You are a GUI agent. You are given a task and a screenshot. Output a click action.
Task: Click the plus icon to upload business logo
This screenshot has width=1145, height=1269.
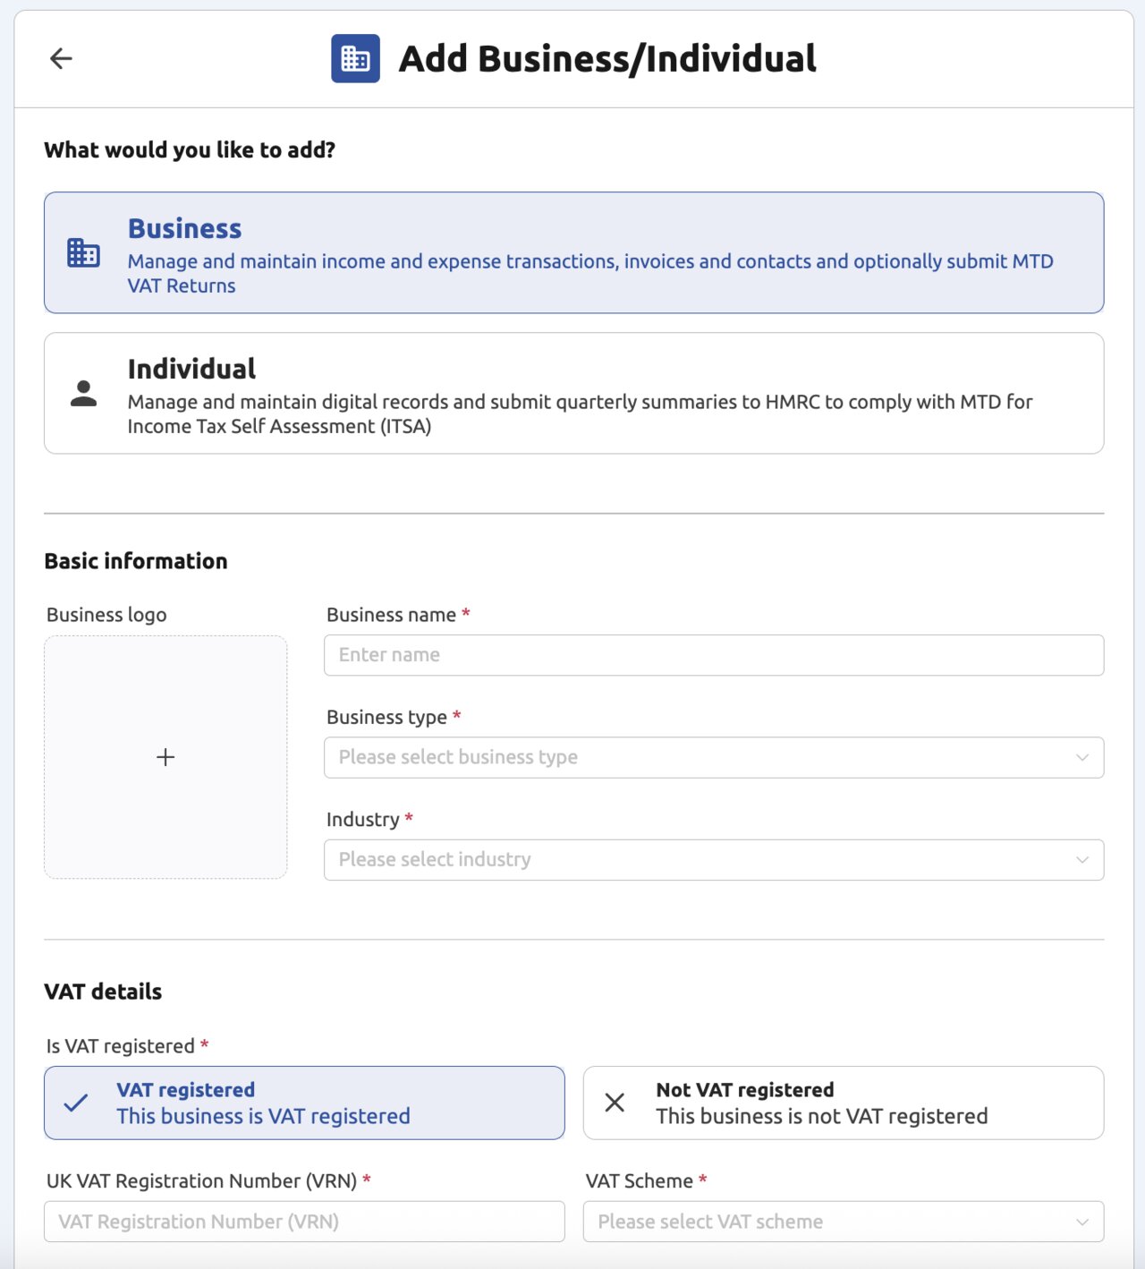coord(165,757)
